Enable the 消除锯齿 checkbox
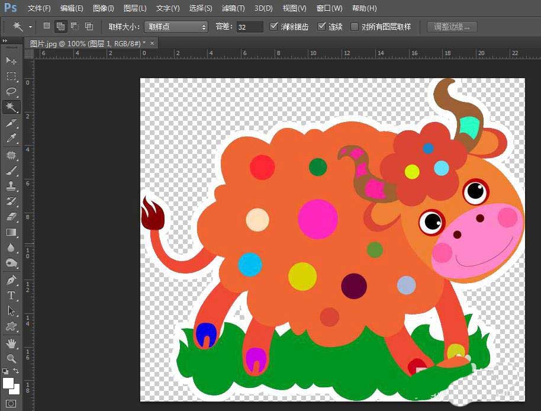 coord(274,26)
